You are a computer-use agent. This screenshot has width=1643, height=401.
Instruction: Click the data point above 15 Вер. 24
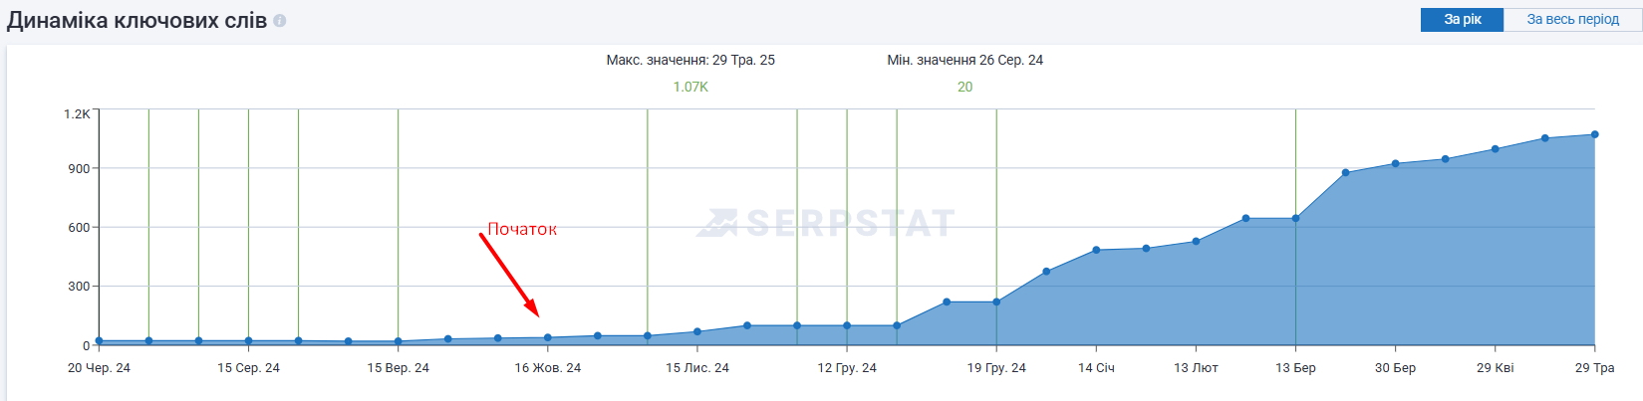click(x=399, y=341)
